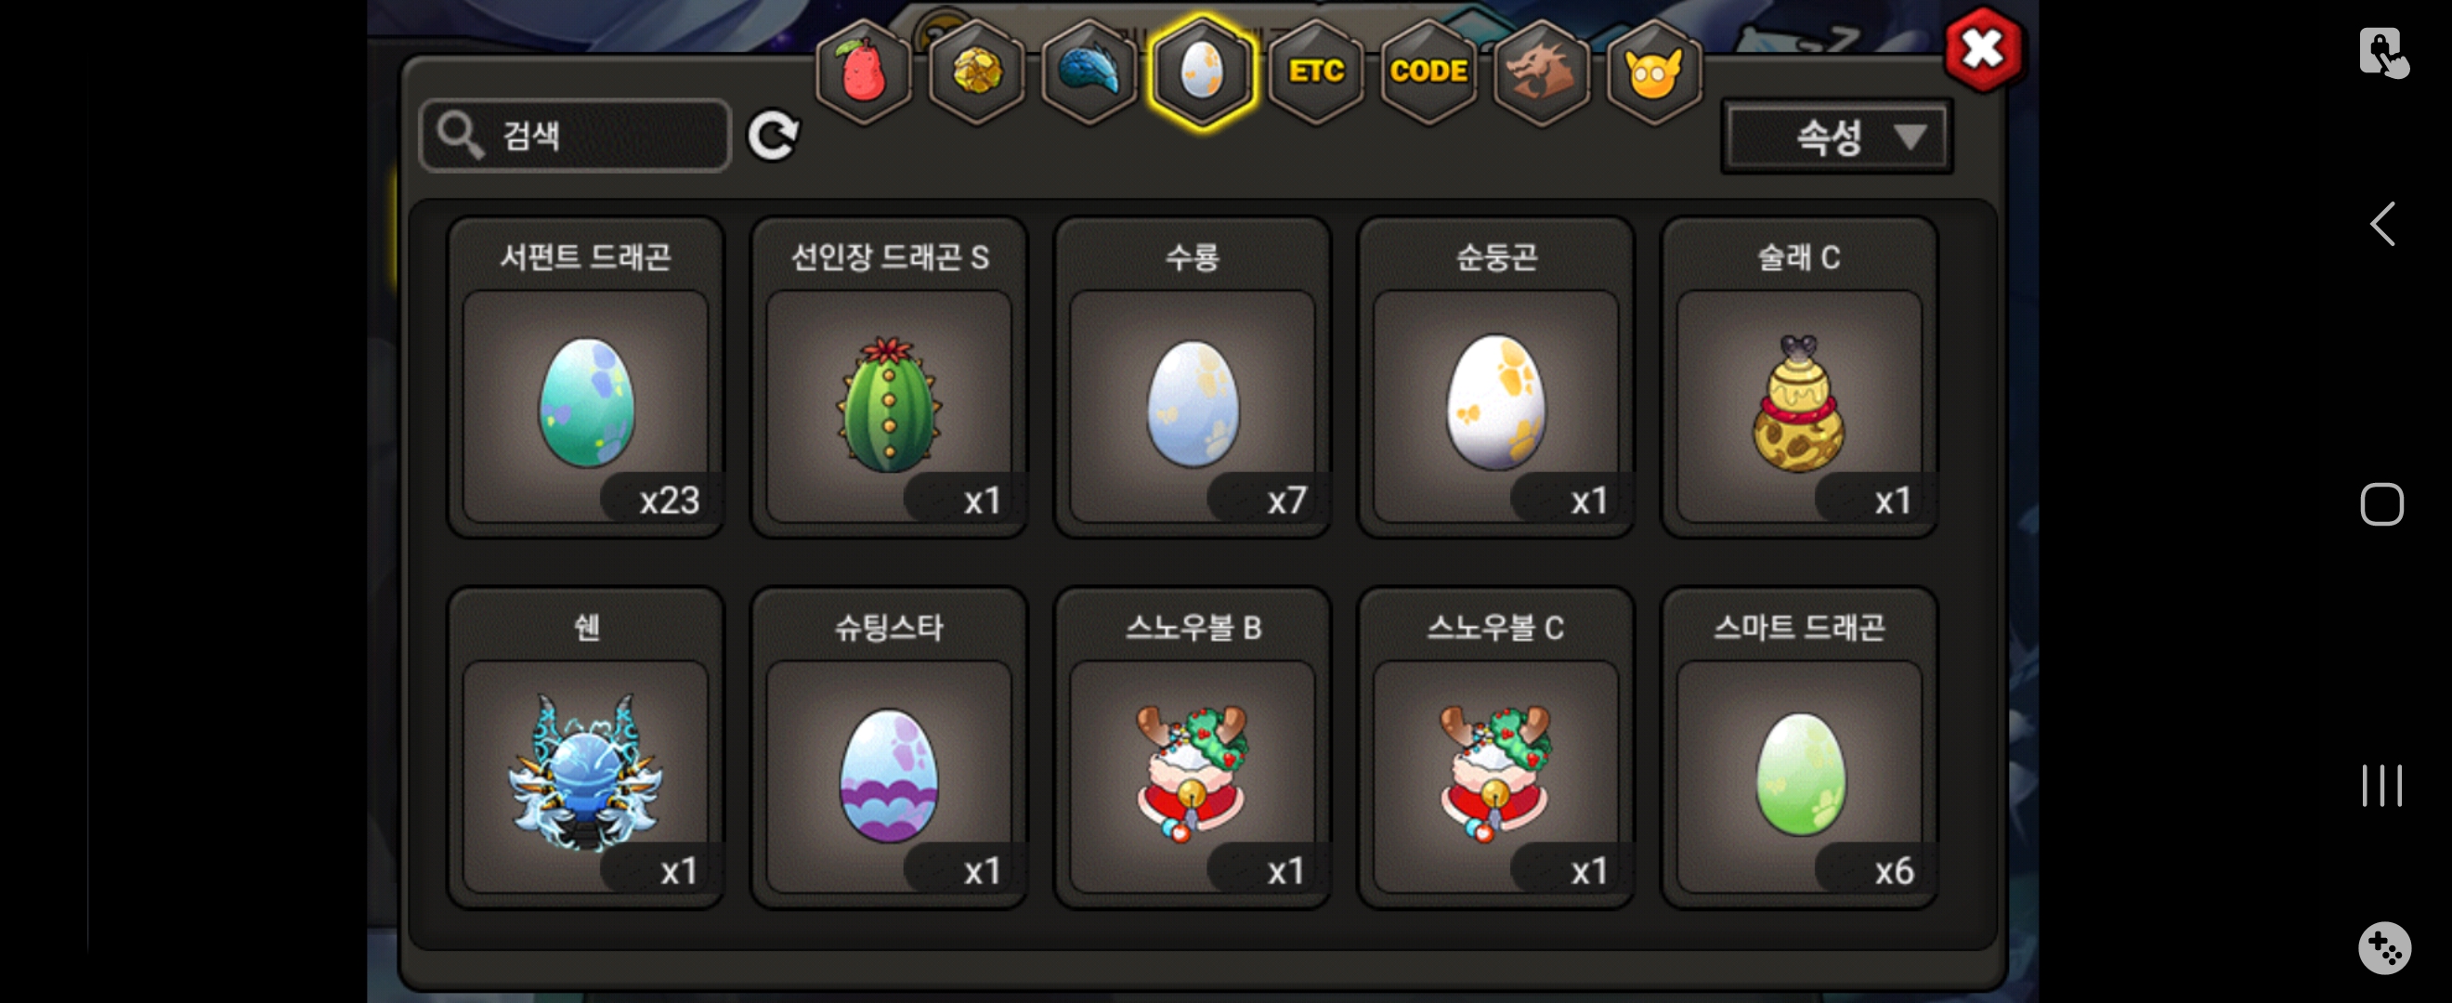Select the 술래 C gourd item
This screenshot has height=1003, width=2452.
coord(1799,378)
